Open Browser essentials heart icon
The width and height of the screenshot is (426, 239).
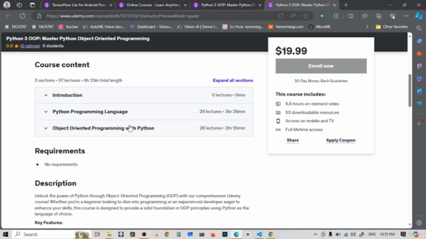point(392,16)
